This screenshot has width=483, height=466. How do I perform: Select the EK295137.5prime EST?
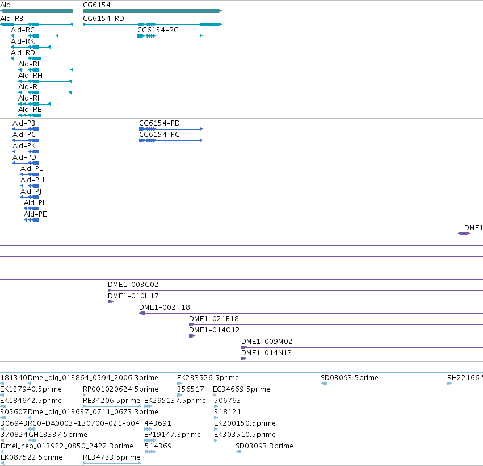[x=148, y=406]
